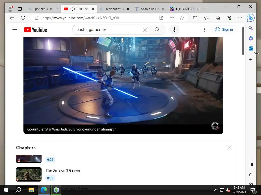This screenshot has height=195, width=261.
Task: Open Edge Settings and more menu
Action: click(x=240, y=18)
